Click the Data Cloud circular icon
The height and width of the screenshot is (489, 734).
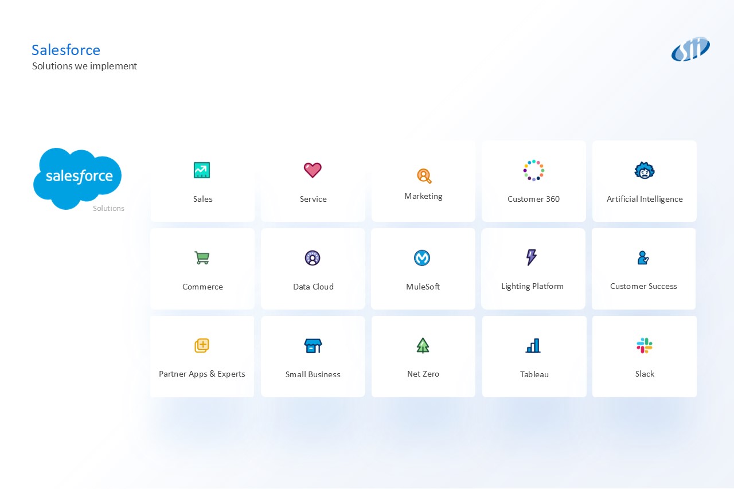[x=313, y=258]
